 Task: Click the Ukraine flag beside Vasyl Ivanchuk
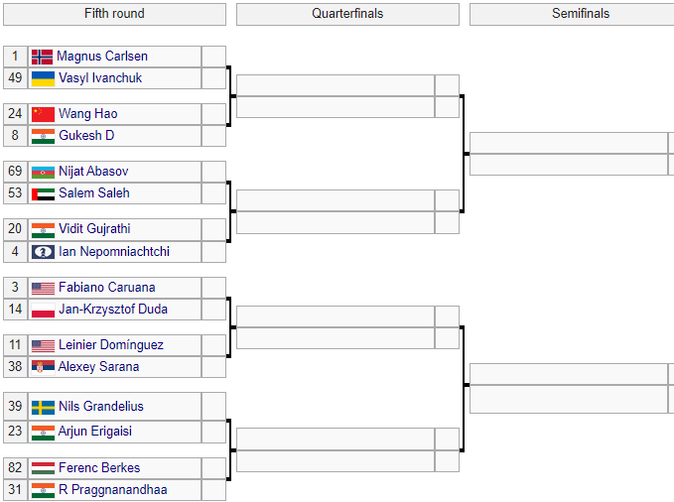click(x=43, y=78)
